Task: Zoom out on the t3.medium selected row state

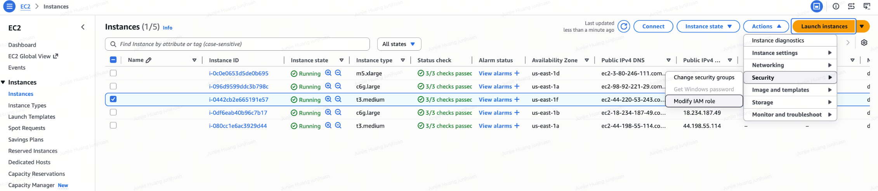Action: point(338,99)
